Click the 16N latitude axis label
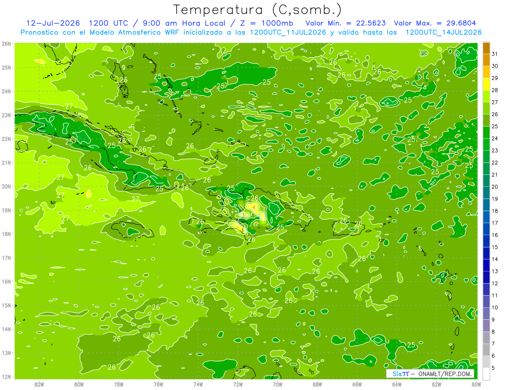The width and height of the screenshot is (506, 390). click(6, 281)
